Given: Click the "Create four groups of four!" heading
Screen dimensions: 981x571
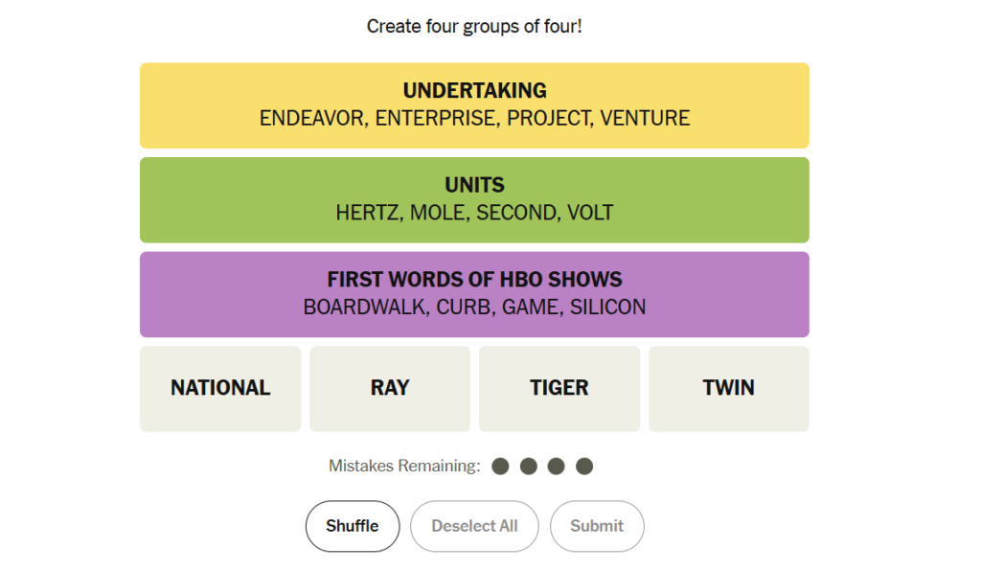Looking at the screenshot, I should (x=474, y=26).
